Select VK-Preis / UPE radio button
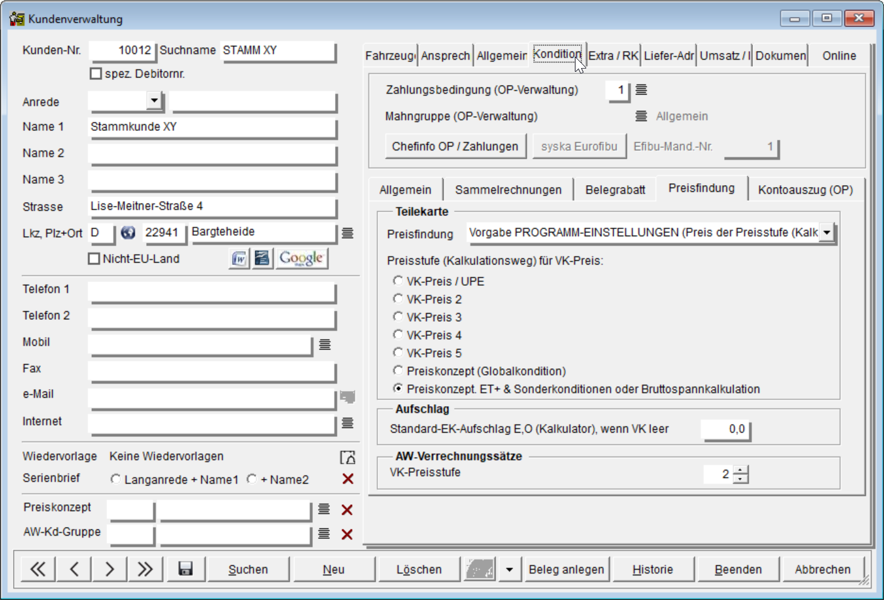Image resolution: width=884 pixels, height=600 pixels. pos(398,281)
